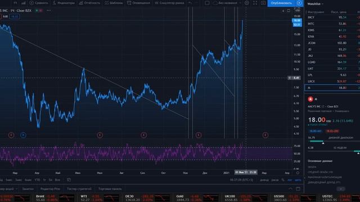
Task: Click the Опубликовать (Publish) button
Action: coord(281,3)
